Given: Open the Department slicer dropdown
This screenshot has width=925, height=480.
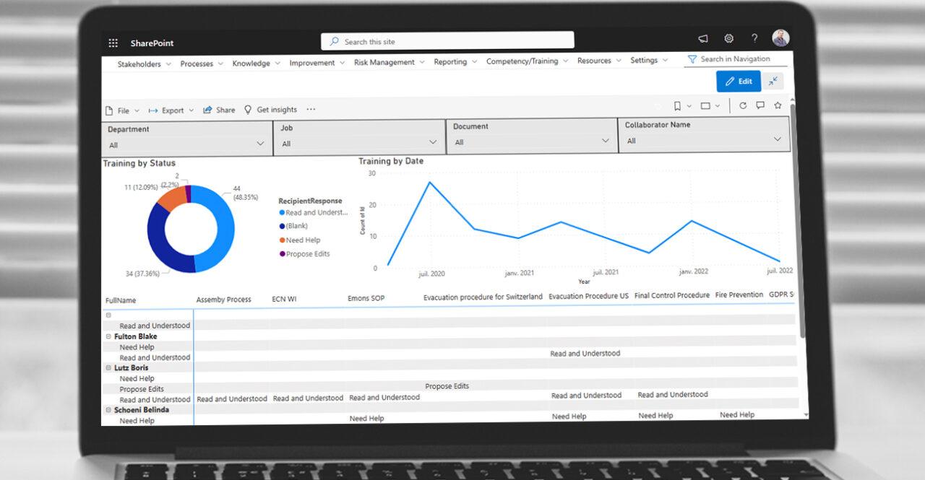Looking at the screenshot, I should tap(262, 143).
